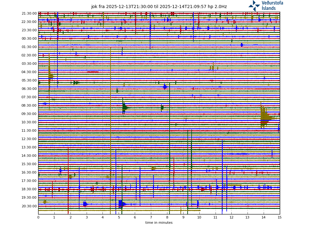Click the 21:30:00 time label on the y-axis

[29, 14]
